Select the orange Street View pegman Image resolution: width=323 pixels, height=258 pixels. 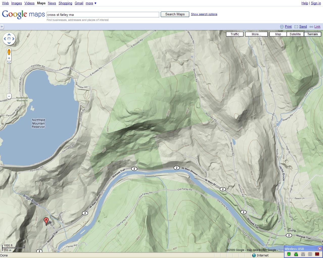click(9, 52)
